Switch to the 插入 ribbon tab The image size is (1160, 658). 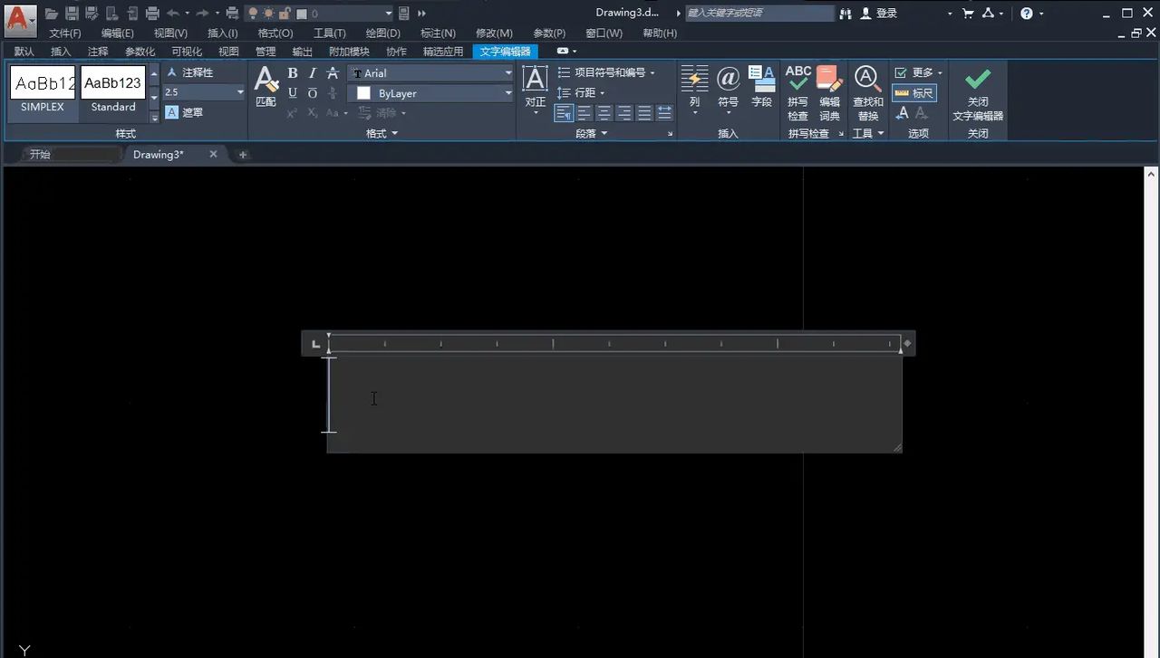60,51
